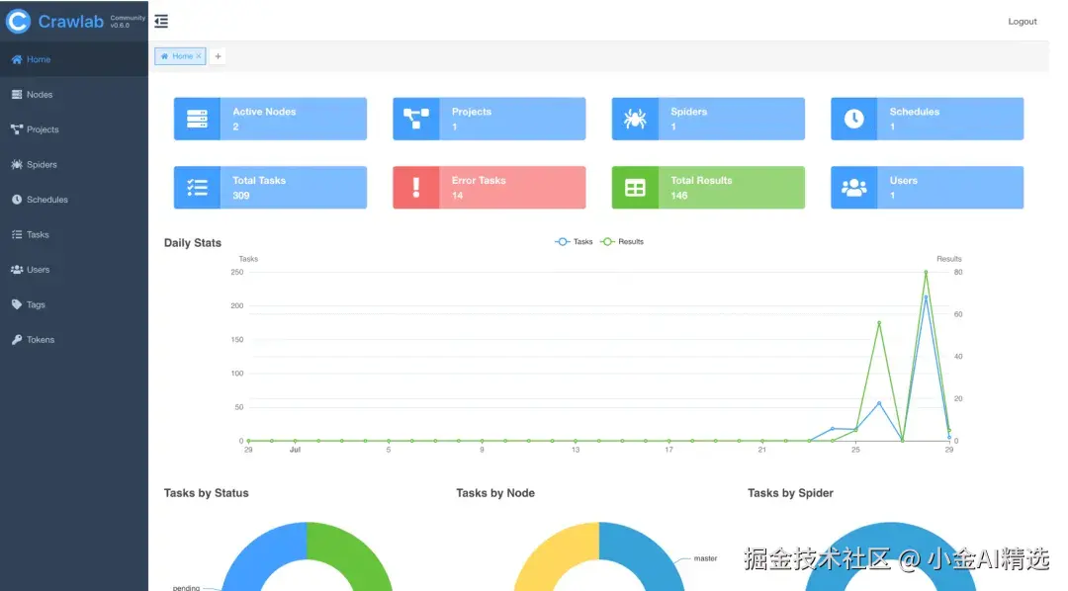Open the Projects menu item
Image resolution: width=1068 pixels, height=591 pixels.
(74, 129)
